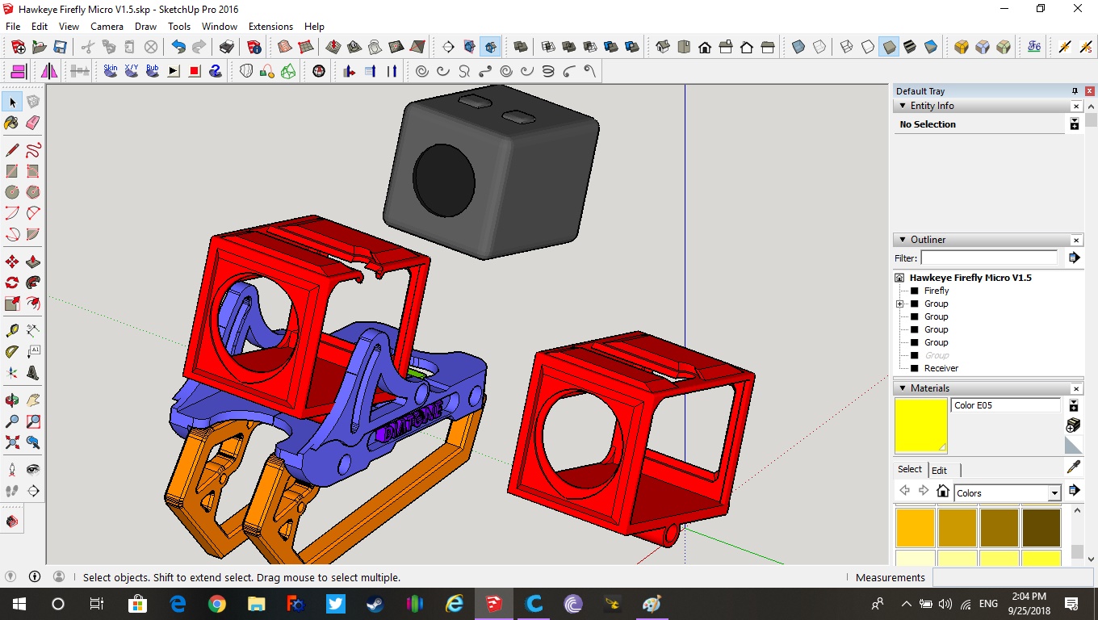The width and height of the screenshot is (1098, 620).
Task: Select the Push/Pull tool
Action: click(x=33, y=262)
